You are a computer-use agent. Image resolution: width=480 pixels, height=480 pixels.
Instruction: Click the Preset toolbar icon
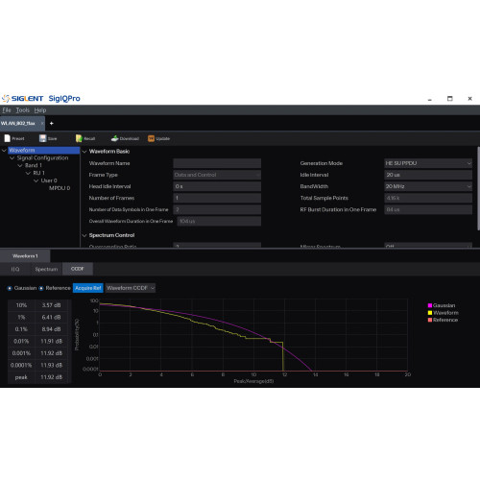8,138
